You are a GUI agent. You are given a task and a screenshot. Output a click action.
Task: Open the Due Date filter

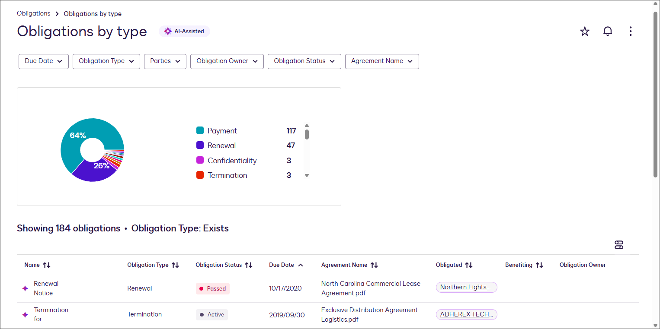click(x=43, y=61)
